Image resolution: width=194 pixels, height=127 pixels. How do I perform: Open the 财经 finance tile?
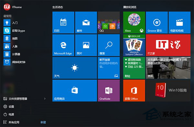pos(134,68)
